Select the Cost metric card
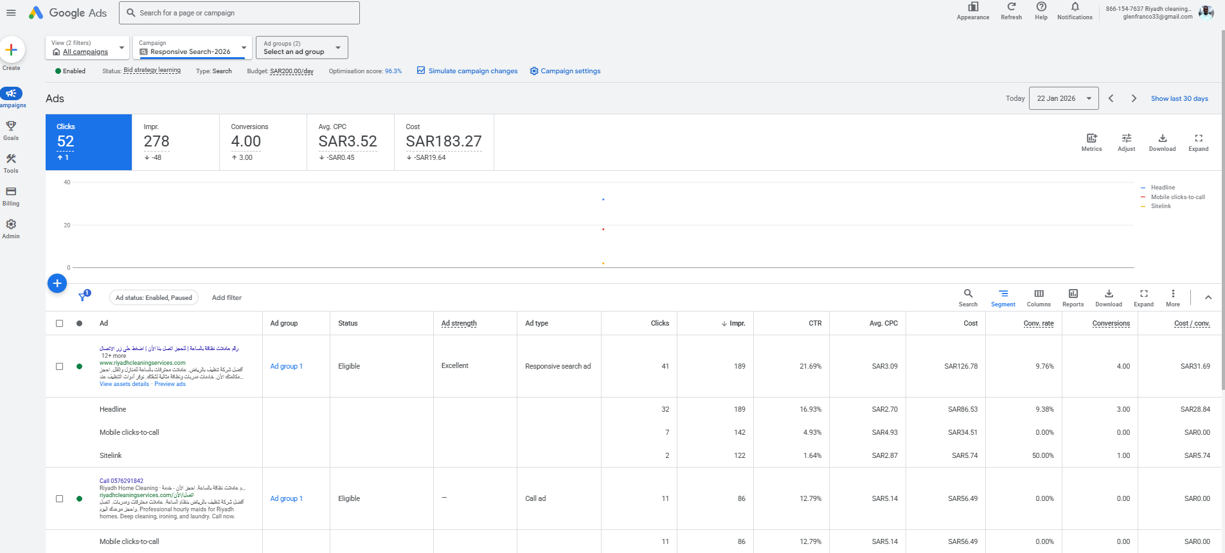The image size is (1225, 553). (444, 142)
